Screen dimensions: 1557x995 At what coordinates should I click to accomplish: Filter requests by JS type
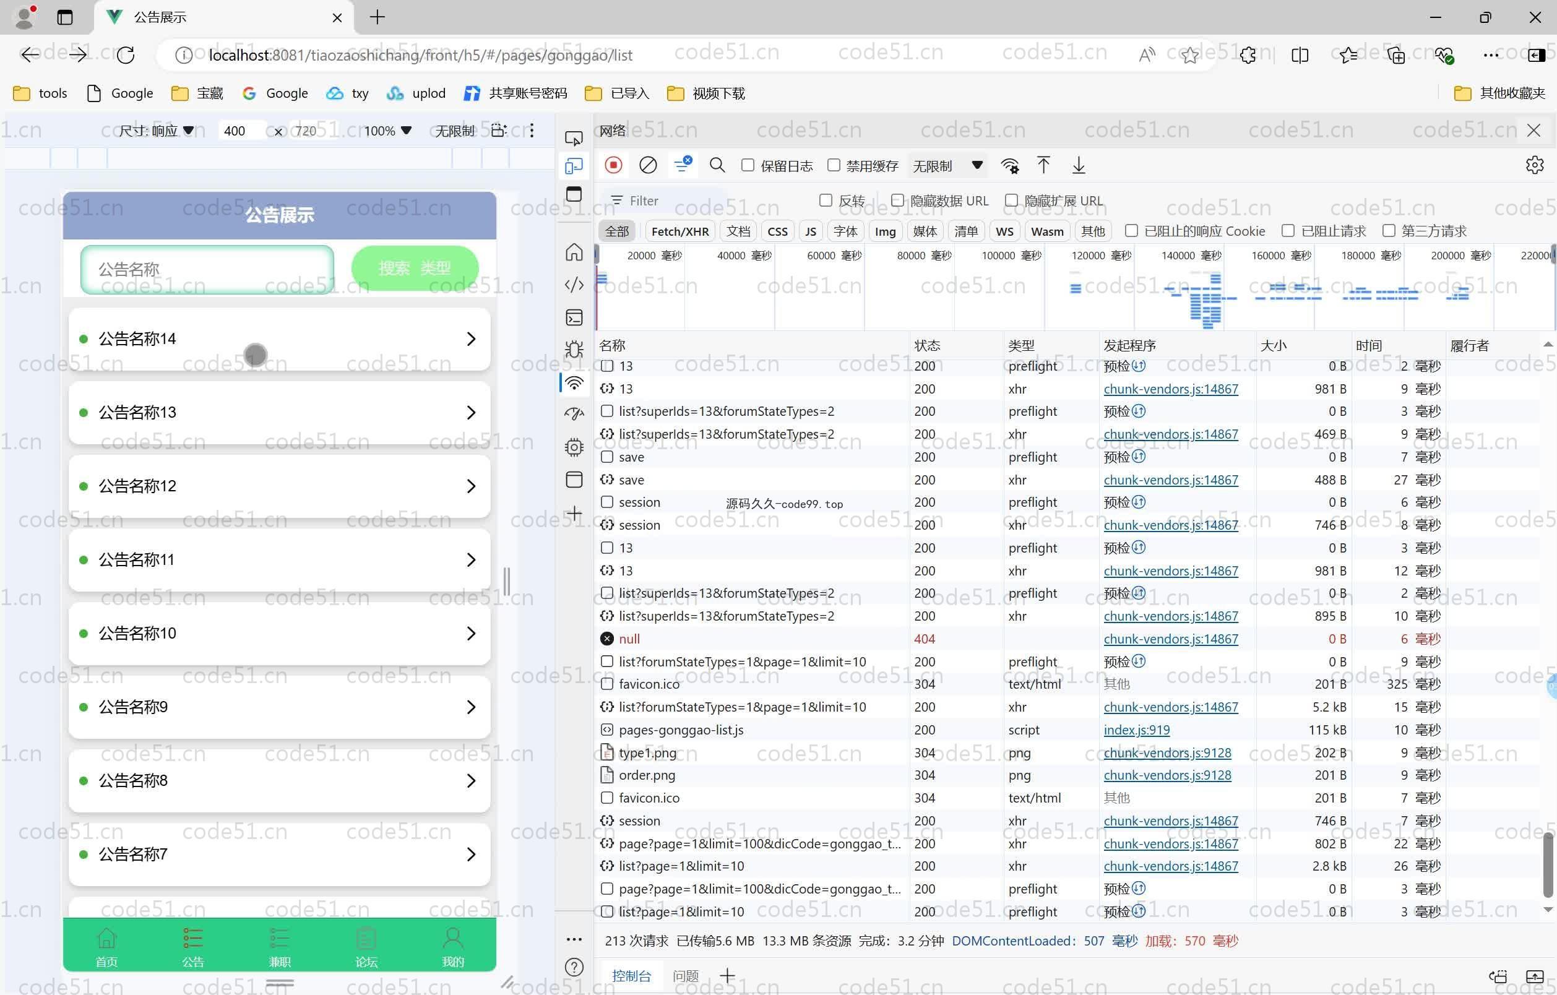[810, 231]
